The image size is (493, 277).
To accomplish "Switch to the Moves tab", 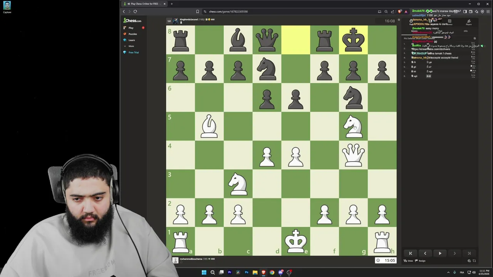I will point(414,31).
